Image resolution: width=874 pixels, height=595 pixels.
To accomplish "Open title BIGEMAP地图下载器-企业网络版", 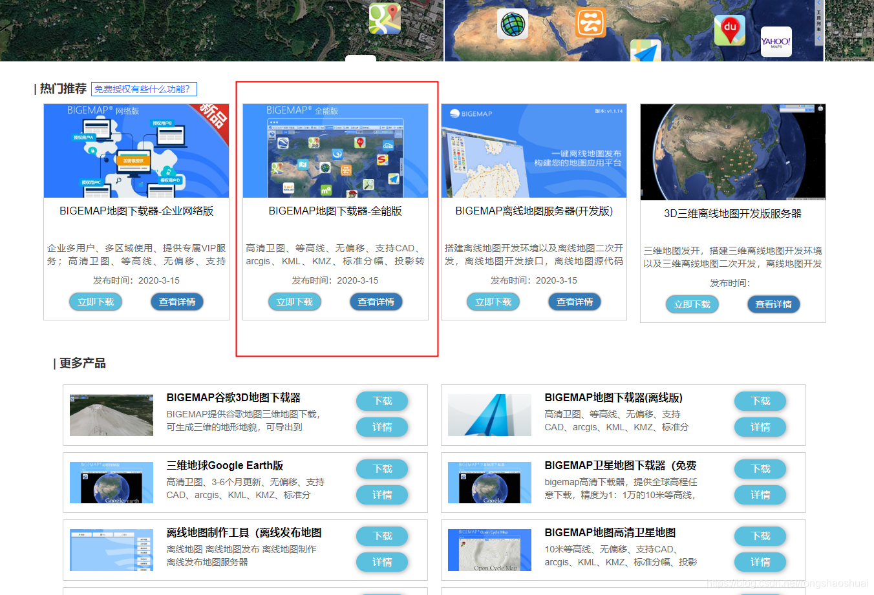I will (x=136, y=211).
